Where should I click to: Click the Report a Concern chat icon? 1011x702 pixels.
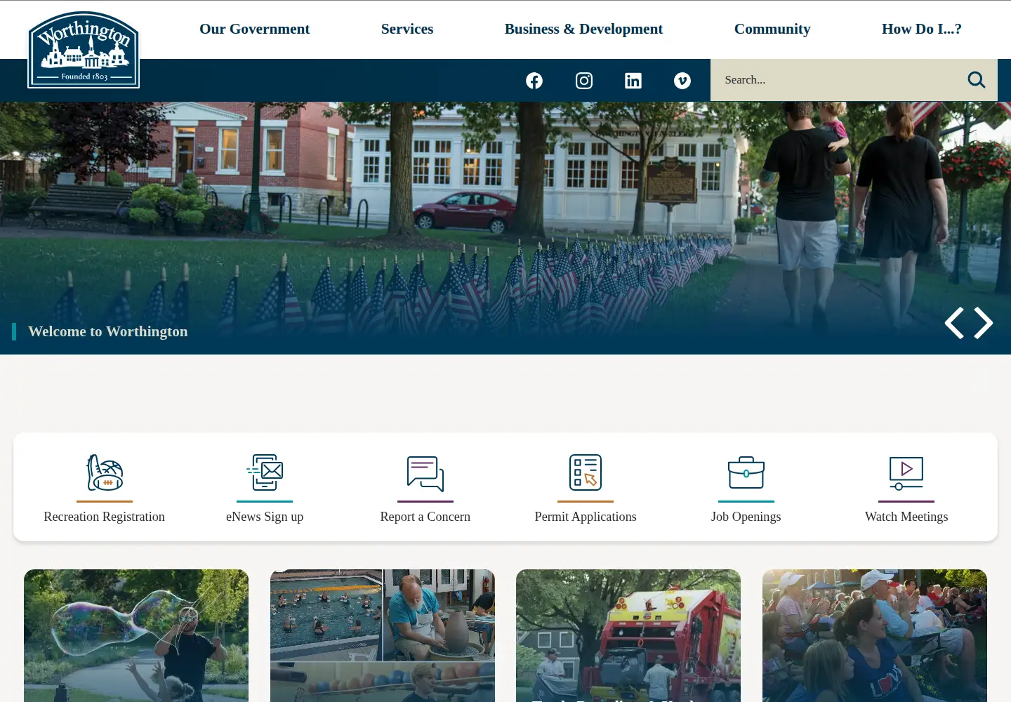[x=425, y=474]
